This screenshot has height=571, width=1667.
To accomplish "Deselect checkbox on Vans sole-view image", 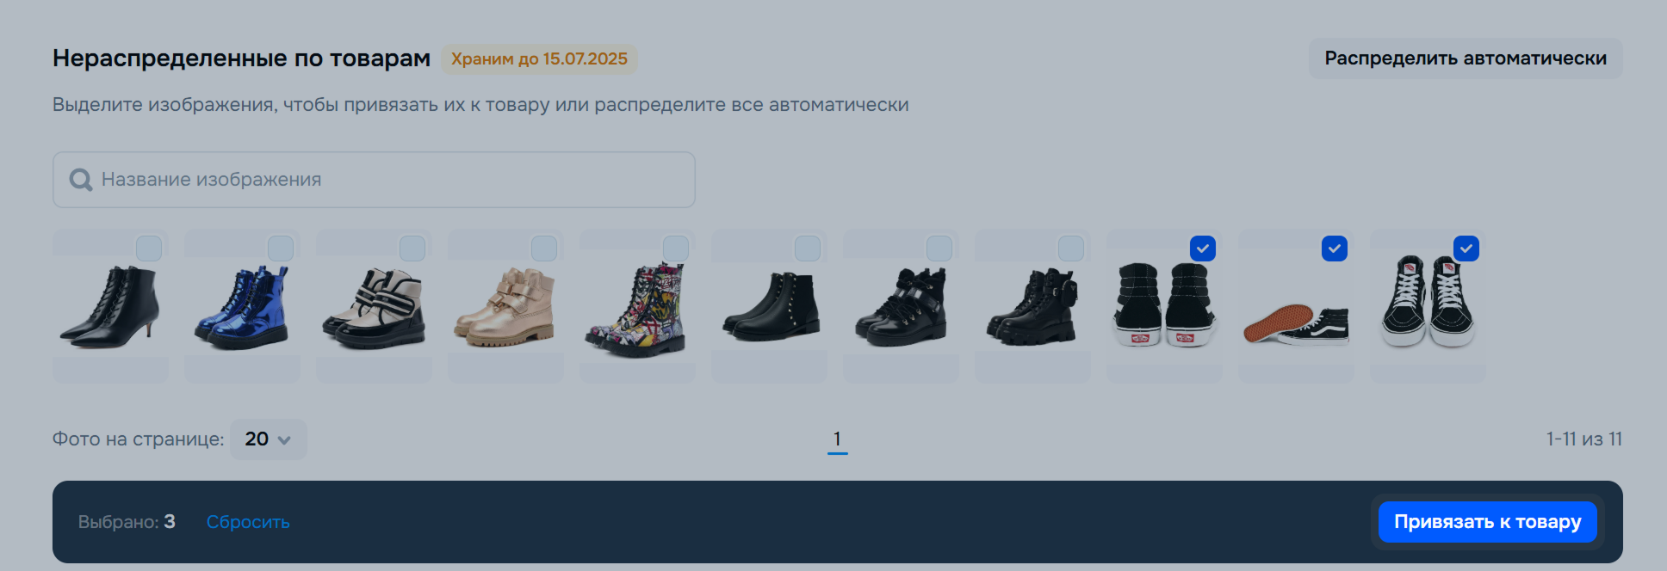I will pyautogui.click(x=1335, y=249).
